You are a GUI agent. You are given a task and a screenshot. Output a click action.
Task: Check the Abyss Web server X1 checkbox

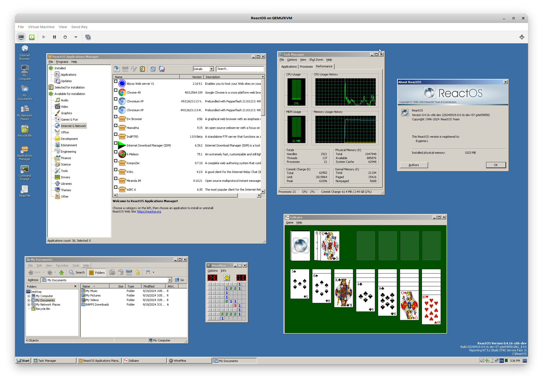coord(116,81)
